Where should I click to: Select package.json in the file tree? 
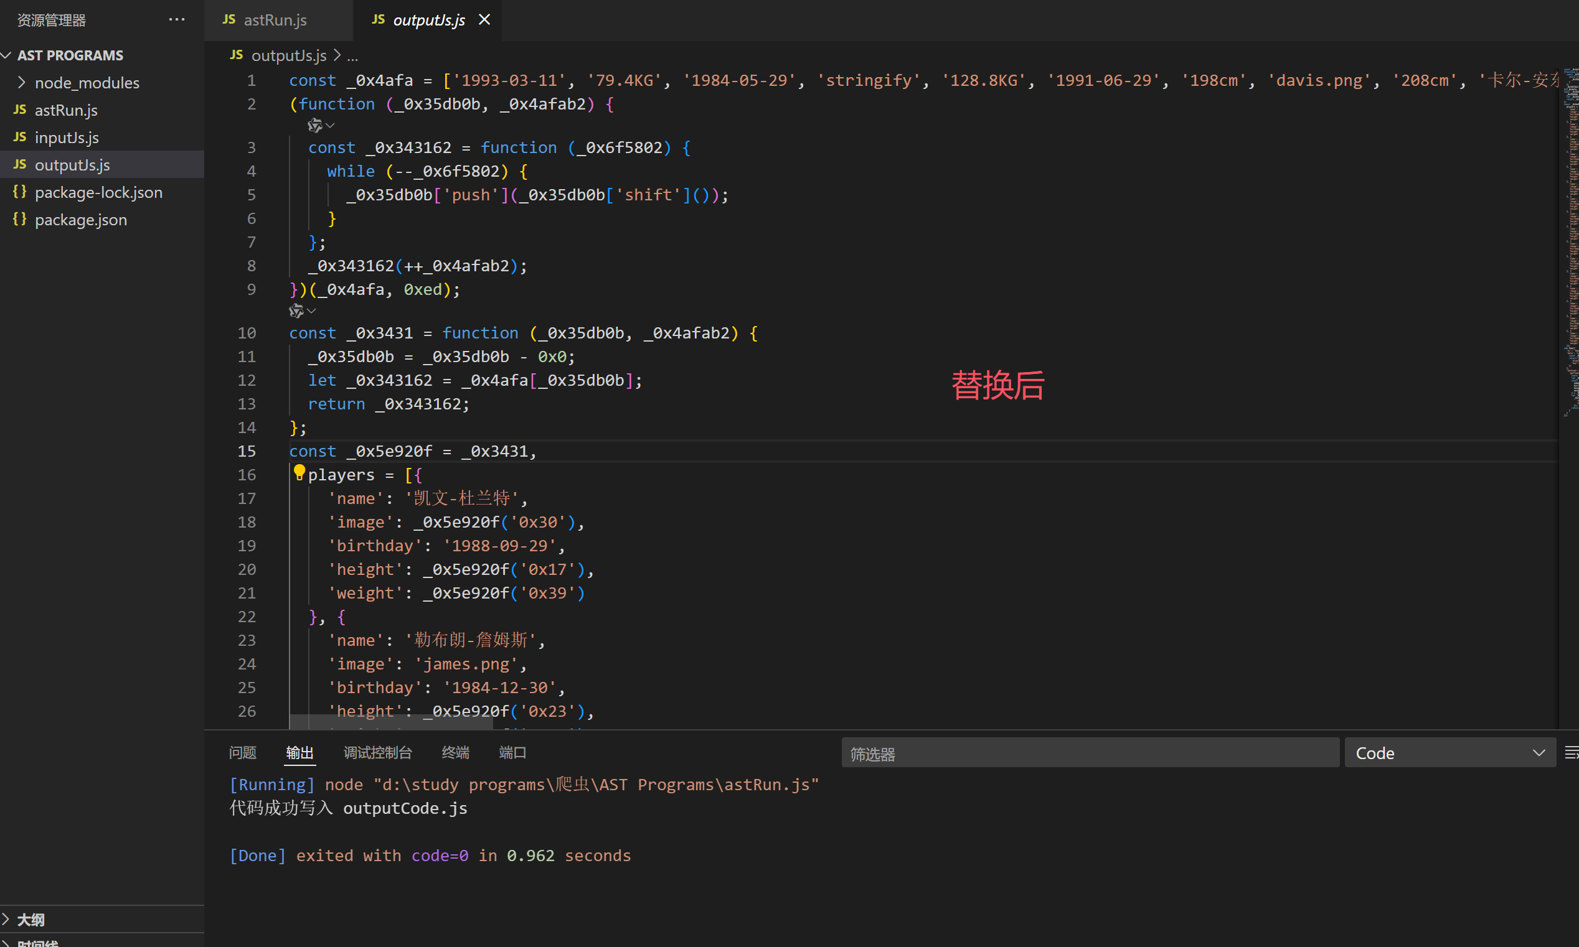click(80, 220)
